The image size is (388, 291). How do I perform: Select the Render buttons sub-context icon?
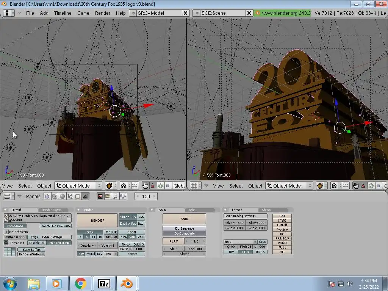(100, 196)
